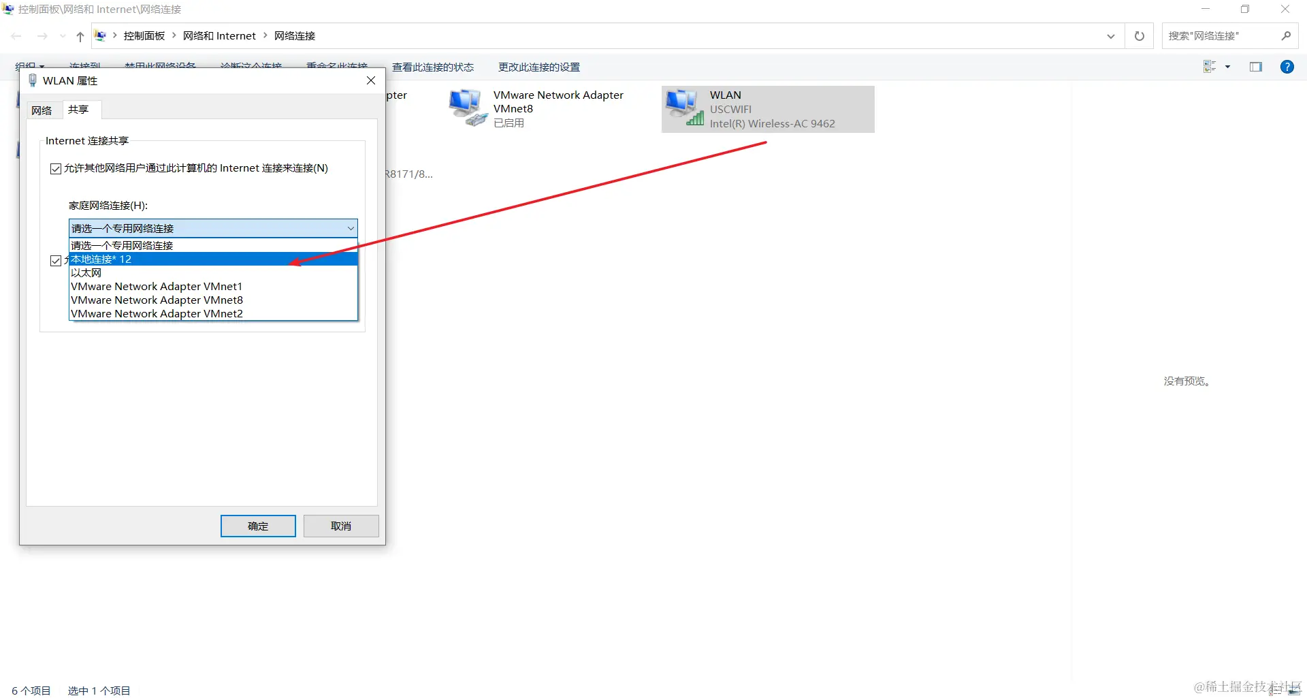Screen dimensions: 1307x698
Task: Restore down the network connections window
Action: click(1245, 9)
